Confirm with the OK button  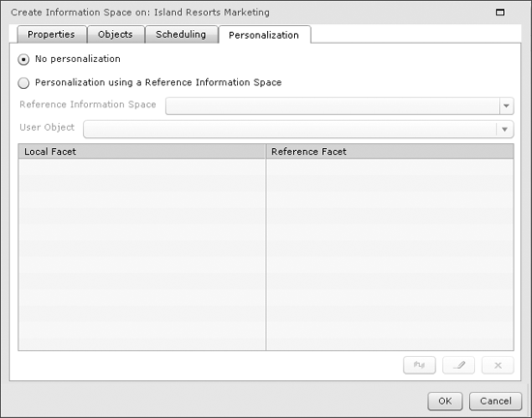(x=445, y=402)
